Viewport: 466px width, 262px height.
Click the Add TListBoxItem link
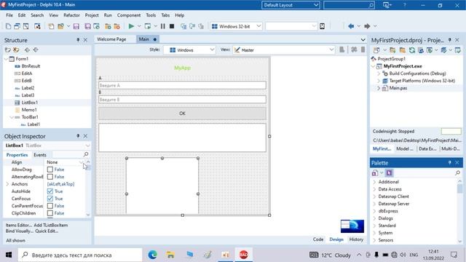pyautogui.click(x=50, y=225)
